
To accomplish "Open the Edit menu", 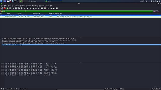I will [5, 6].
